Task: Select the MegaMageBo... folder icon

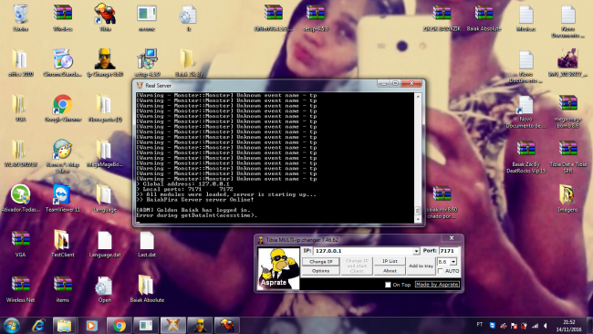Action: (x=105, y=153)
